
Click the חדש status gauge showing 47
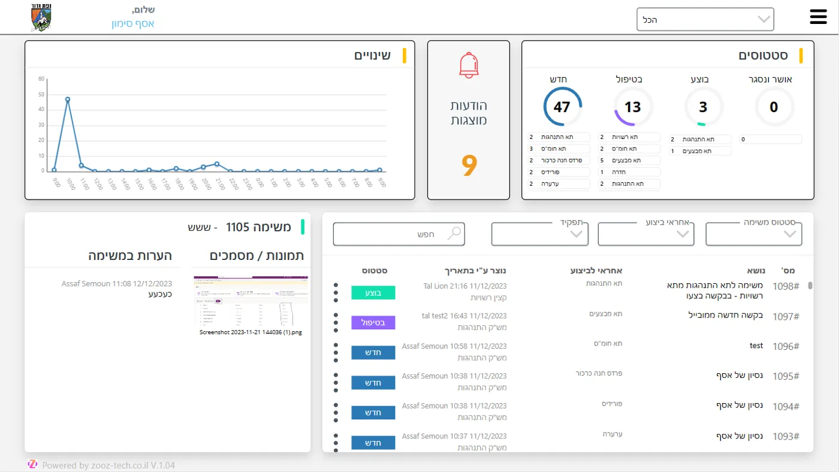click(x=562, y=107)
